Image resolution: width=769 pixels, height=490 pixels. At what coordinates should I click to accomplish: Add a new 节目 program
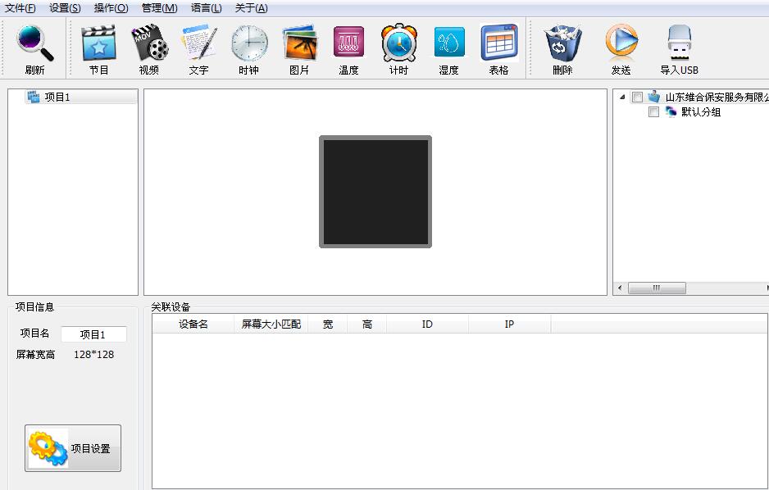tap(98, 43)
